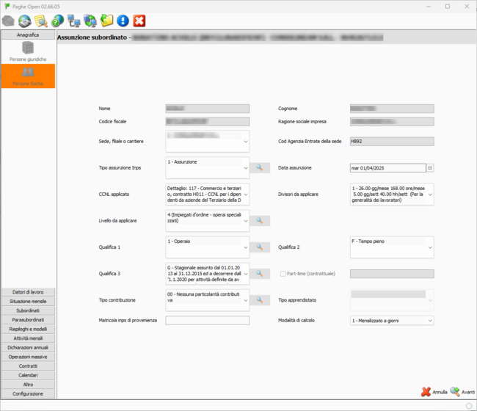This screenshot has height=411, width=477.
Task: Click the globe with fax toolbar icon
Action: pyautogui.click(x=24, y=21)
